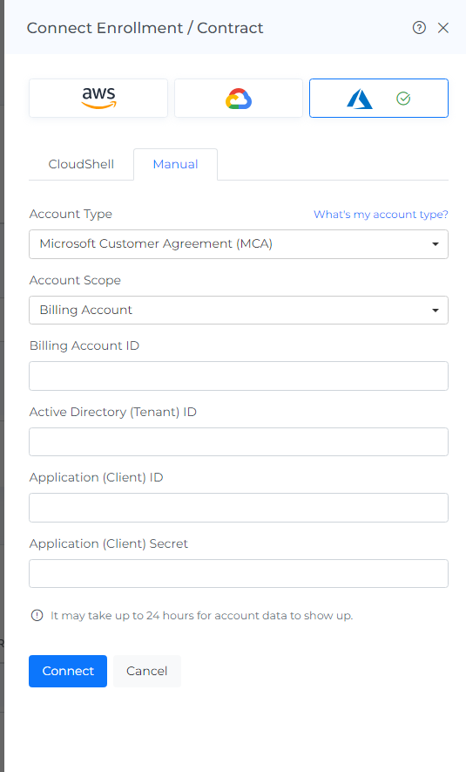Viewport: 466px width, 772px height.
Task: Click the Cancel button
Action: [147, 671]
